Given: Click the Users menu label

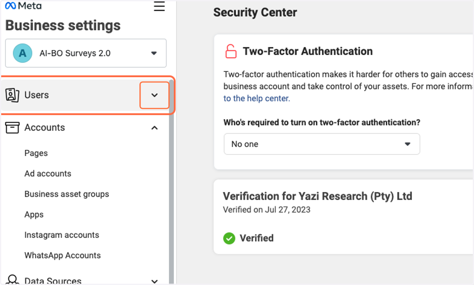Looking at the screenshot, I should pyautogui.click(x=37, y=95).
